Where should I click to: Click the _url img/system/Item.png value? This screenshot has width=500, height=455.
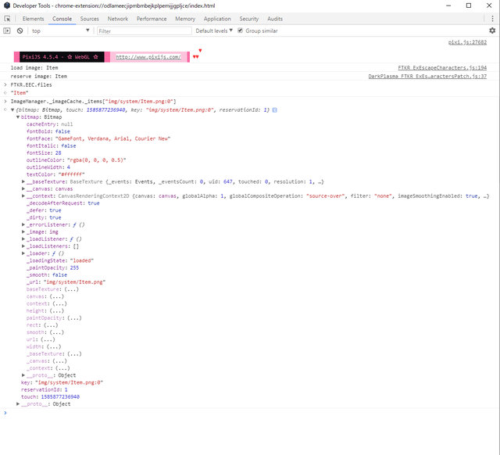click(74, 282)
